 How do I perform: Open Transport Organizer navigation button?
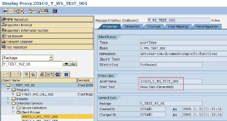pyautogui.click(x=47, y=42)
